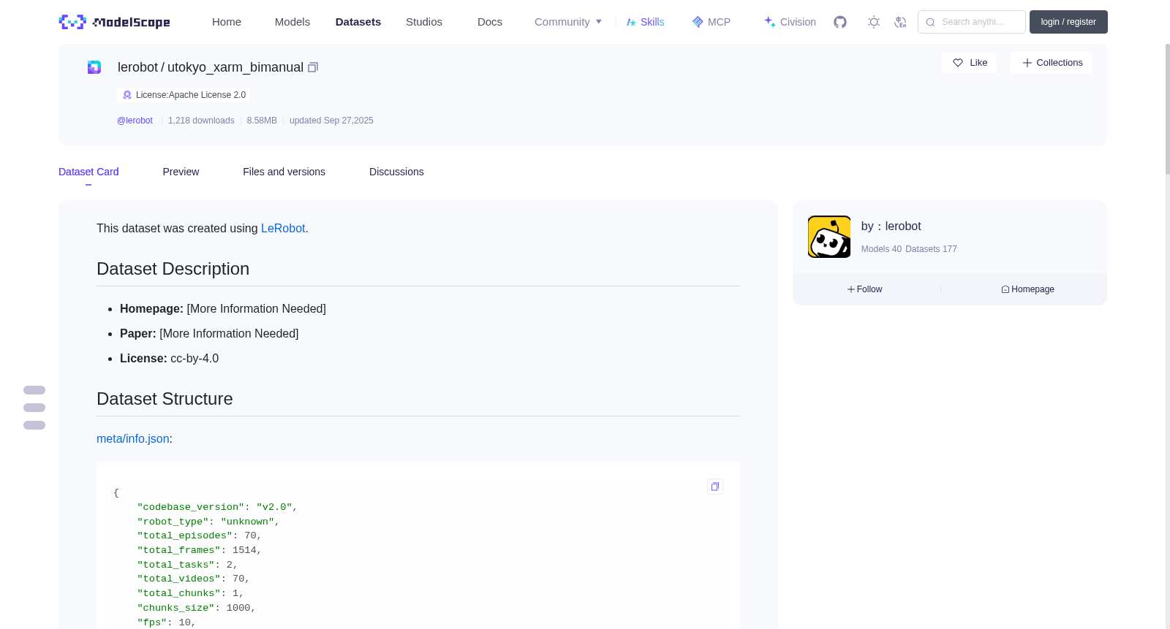Open the lerobot panda avatar thumbnail
1170x629 pixels.
(x=829, y=237)
